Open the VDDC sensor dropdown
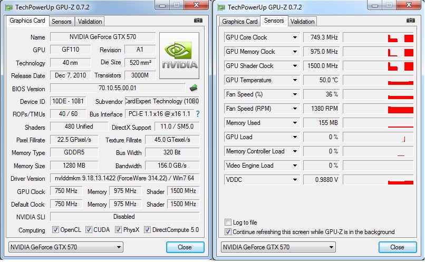The width and height of the screenshot is (425, 262). 295,180
